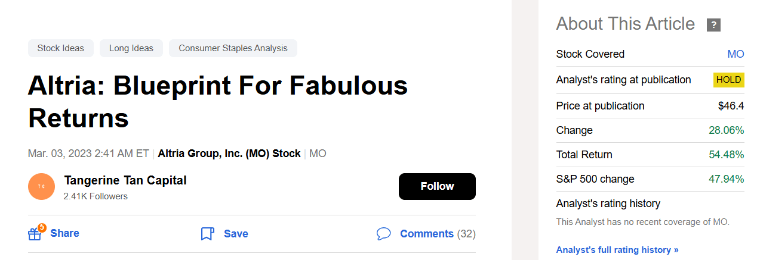Click the 2.41K Followers count

tap(96, 196)
